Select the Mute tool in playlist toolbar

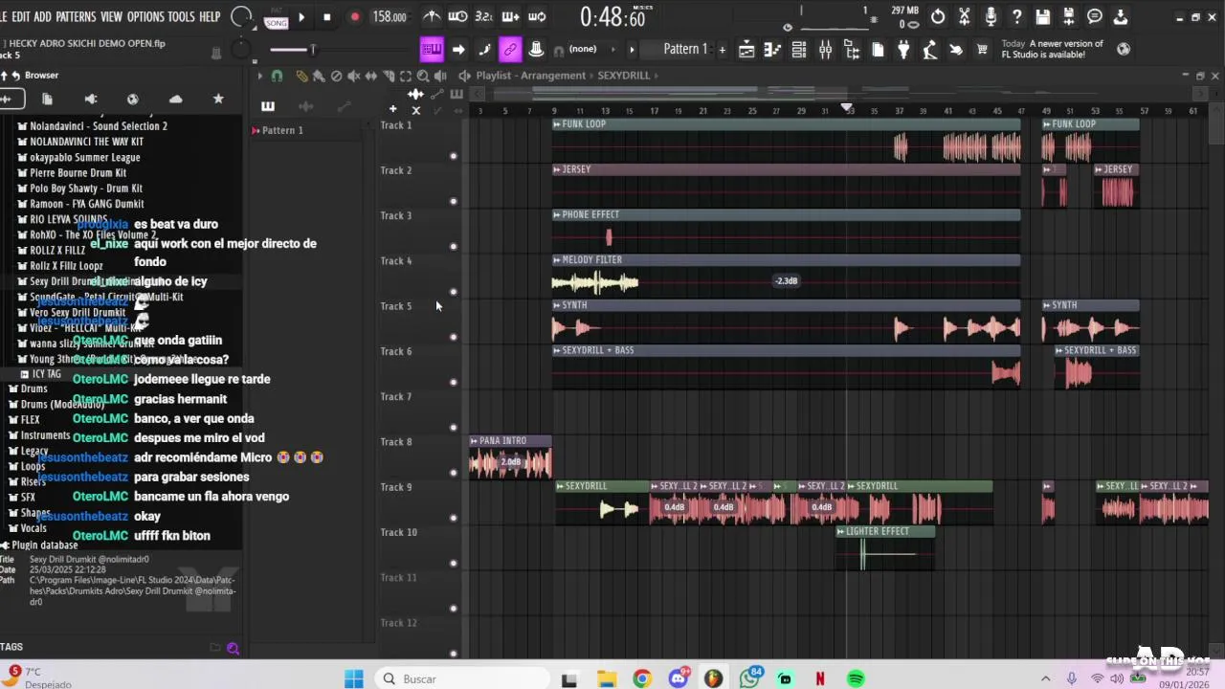[x=353, y=76]
